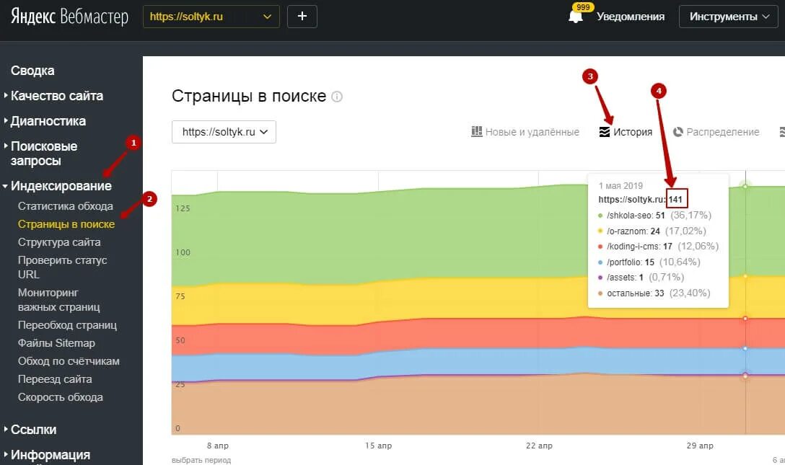Viewport: 785px width, 465px height.
Task: Select Страницы в поиске menu item
Action: point(66,224)
